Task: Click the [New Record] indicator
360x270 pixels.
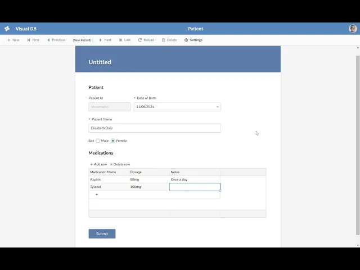Action: point(82,40)
